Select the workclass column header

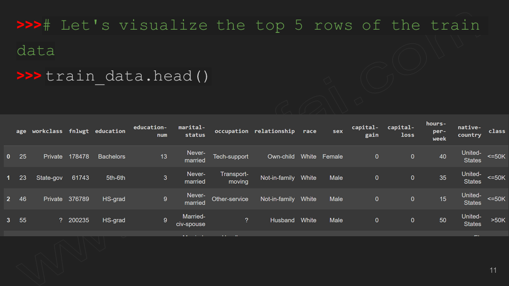47,131
